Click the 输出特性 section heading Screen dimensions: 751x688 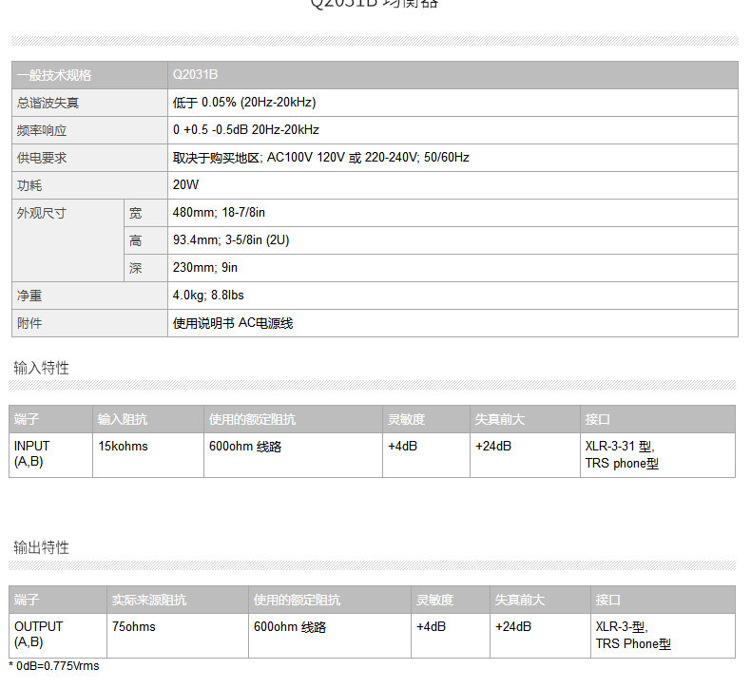tap(41, 547)
